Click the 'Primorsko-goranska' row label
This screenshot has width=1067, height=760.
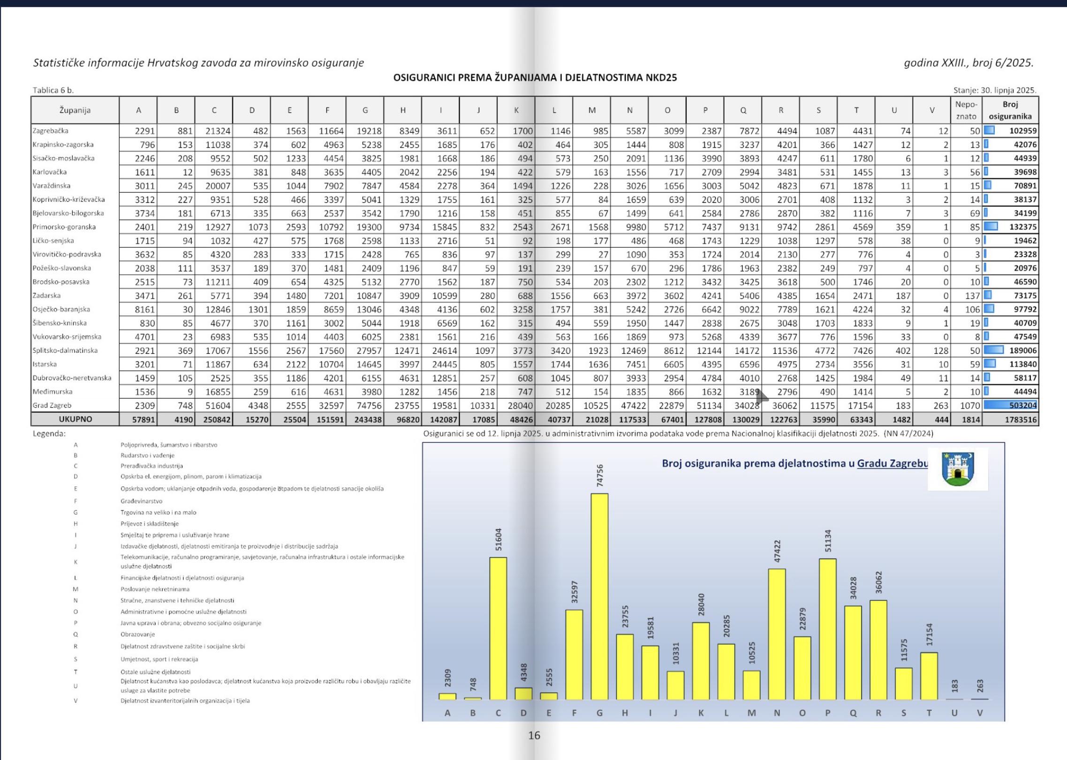point(64,227)
